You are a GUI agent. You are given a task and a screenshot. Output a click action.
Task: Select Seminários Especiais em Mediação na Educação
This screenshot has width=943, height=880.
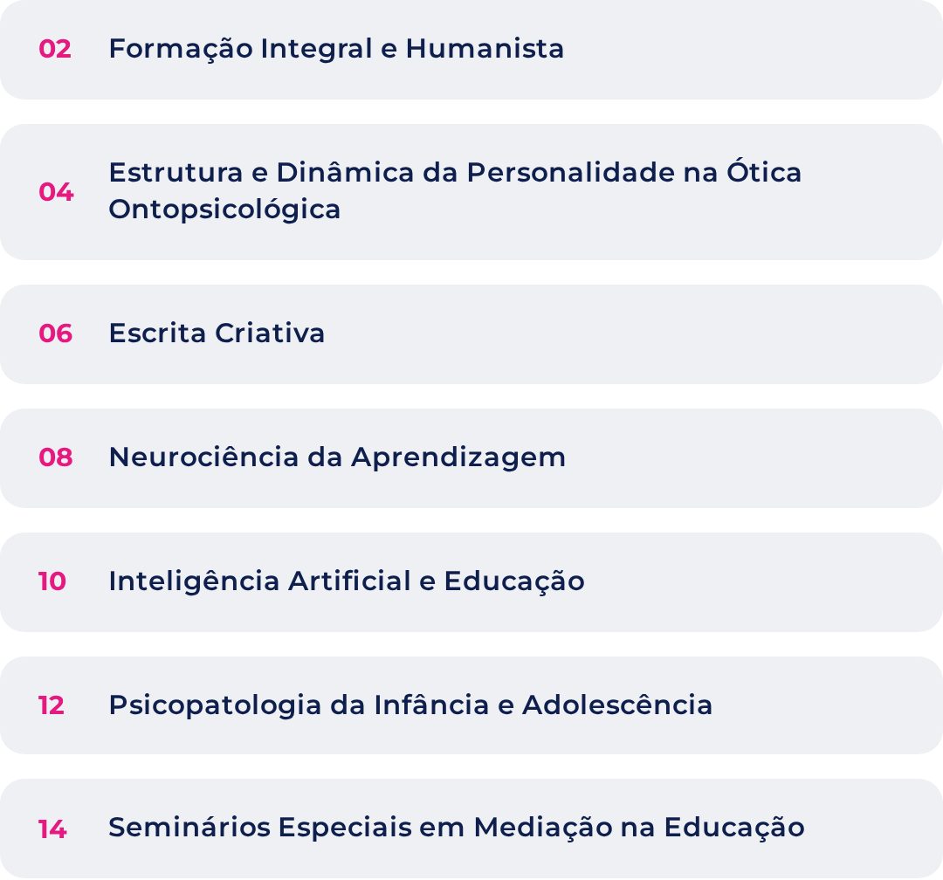pos(471,828)
